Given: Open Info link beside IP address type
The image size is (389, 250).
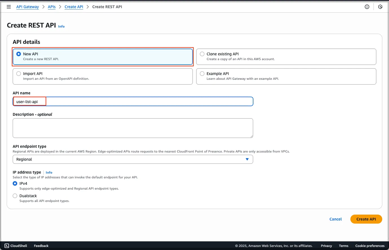Looking at the screenshot, I should click(x=49, y=172).
